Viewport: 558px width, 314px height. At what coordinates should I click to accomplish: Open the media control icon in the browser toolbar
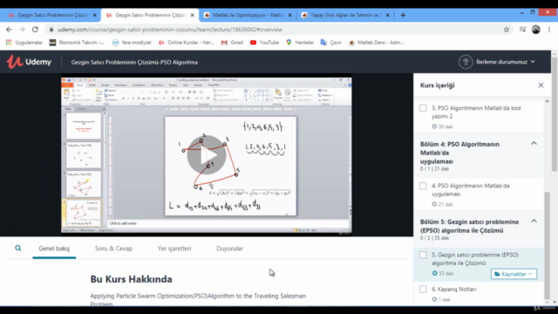(522, 30)
